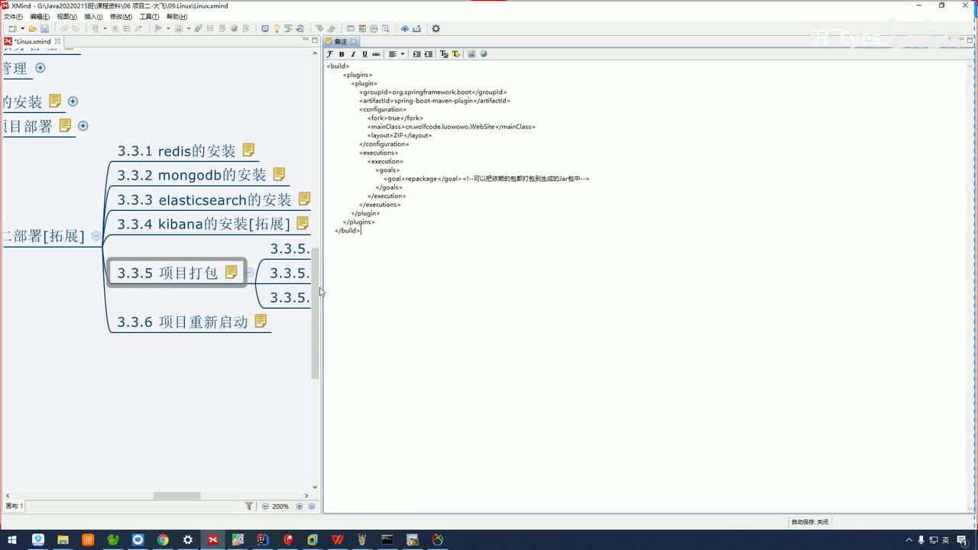This screenshot has height=550, width=978.
Task: Toggle italic formatting in notes
Action: point(353,54)
